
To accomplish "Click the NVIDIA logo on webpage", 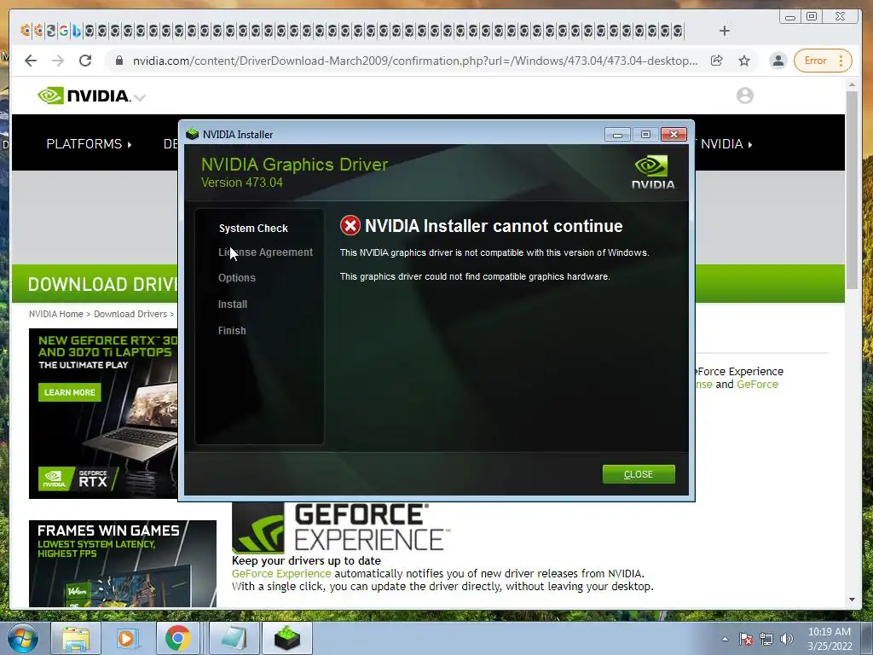I will point(84,96).
